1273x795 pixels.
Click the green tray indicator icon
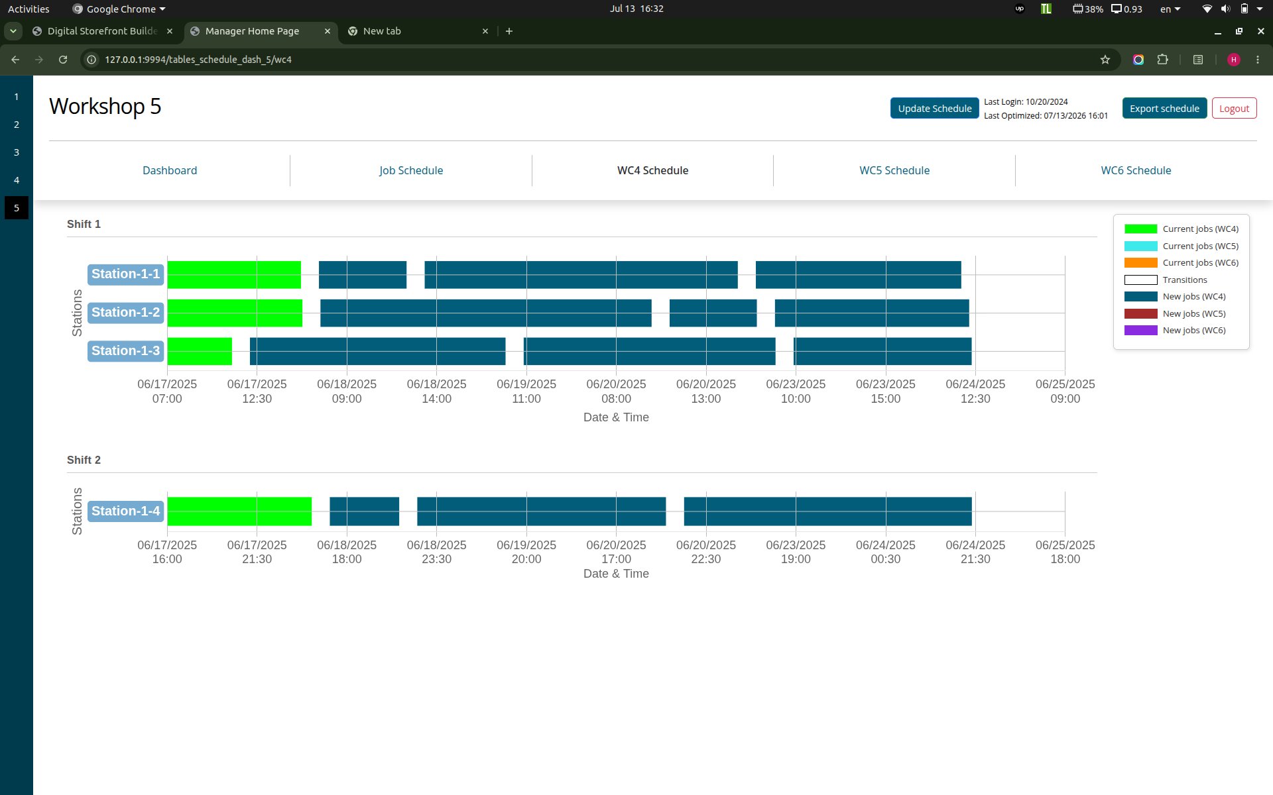(x=1046, y=9)
